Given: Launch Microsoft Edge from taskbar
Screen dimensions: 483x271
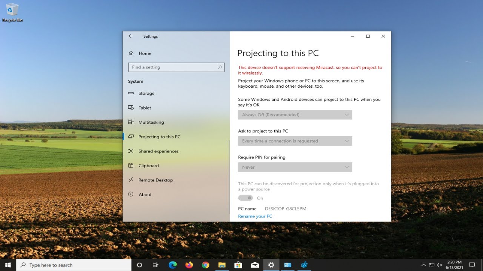Looking at the screenshot, I should 172,265.
